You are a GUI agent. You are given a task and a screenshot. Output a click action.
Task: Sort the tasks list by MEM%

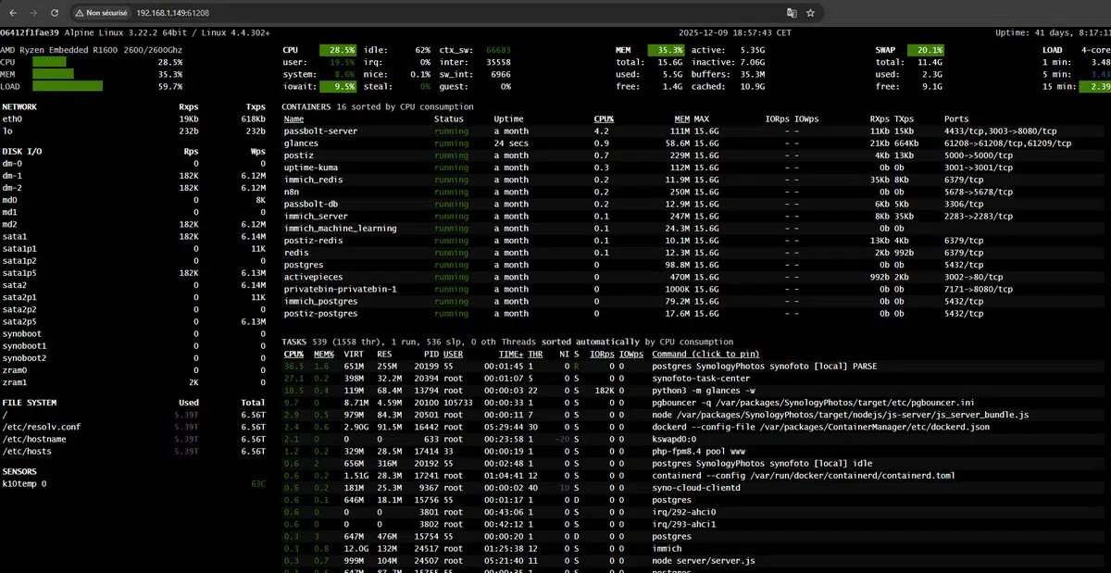click(x=323, y=354)
